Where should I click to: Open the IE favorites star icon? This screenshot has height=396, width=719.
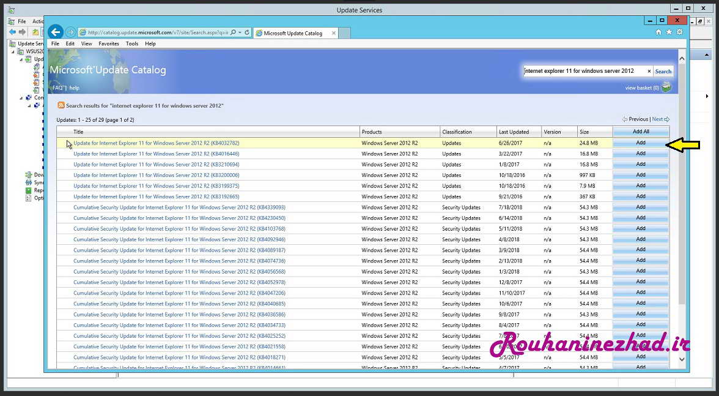(669, 32)
